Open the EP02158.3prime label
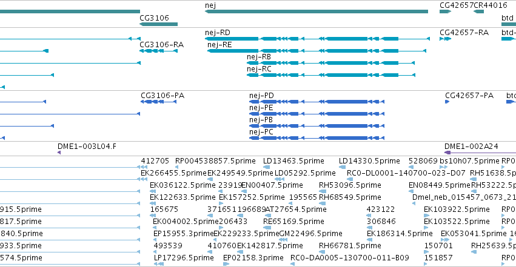Screen dimensions: 516x267 click(253, 258)
